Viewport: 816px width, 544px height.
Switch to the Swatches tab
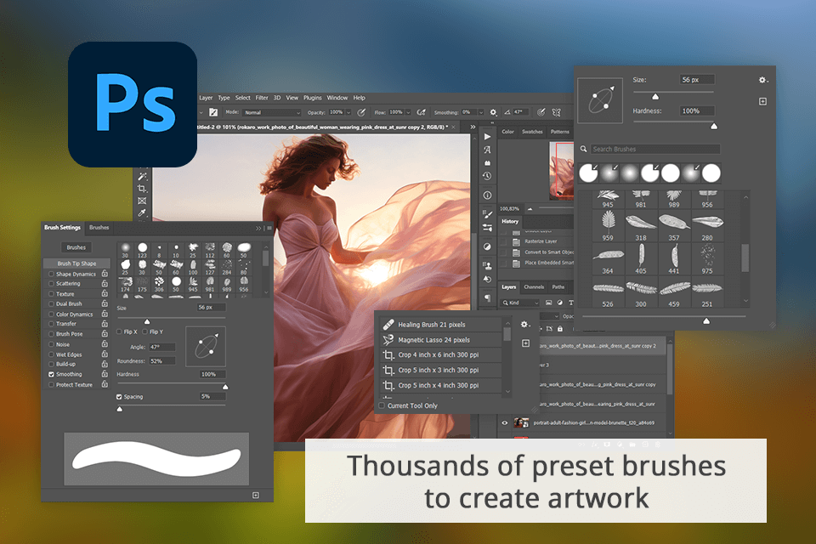coord(532,132)
